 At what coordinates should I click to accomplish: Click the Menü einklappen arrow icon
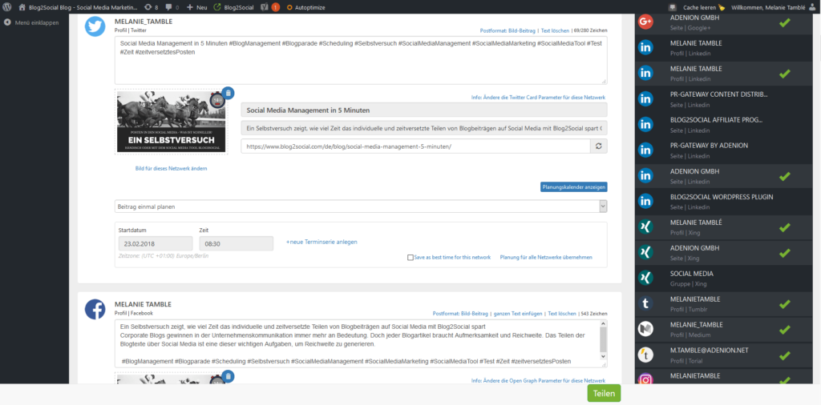[x=7, y=22]
